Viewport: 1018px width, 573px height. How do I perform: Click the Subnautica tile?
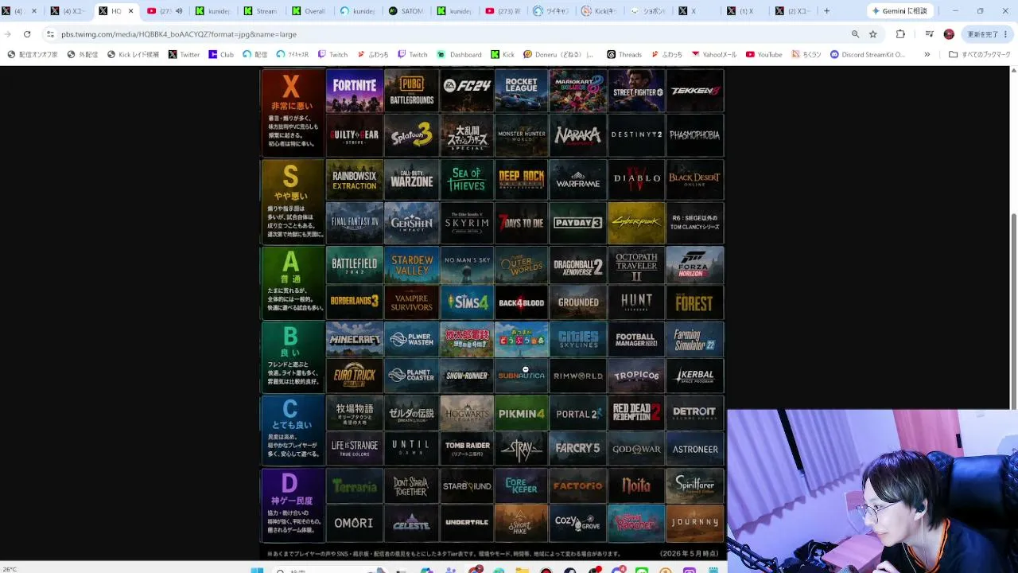[522, 376]
